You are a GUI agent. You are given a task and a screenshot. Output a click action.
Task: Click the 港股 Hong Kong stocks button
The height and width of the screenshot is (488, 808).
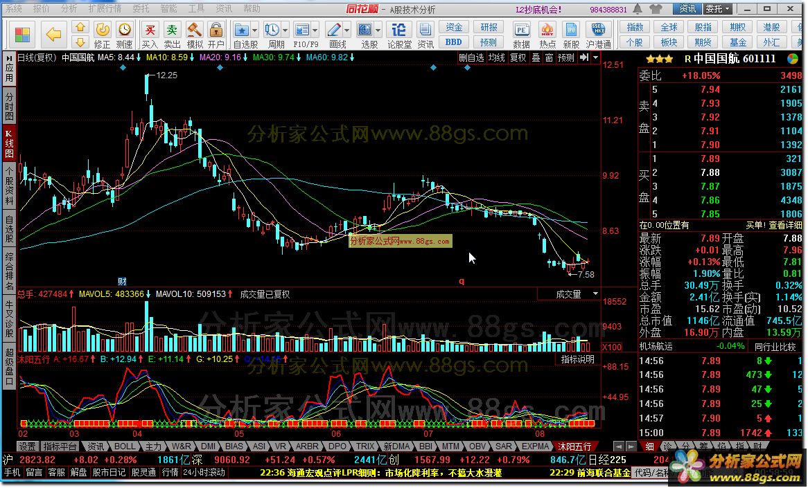(x=771, y=27)
